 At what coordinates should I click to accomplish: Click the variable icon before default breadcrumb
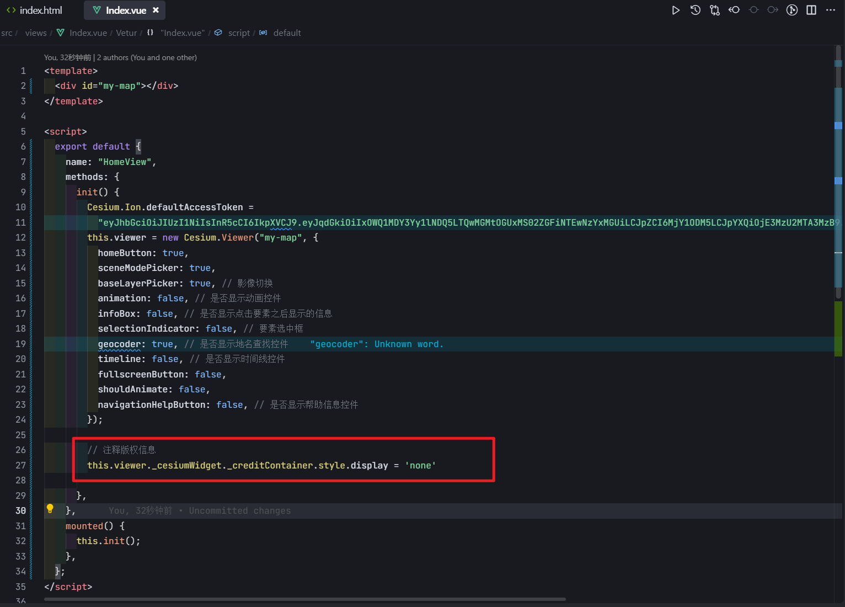click(x=263, y=33)
